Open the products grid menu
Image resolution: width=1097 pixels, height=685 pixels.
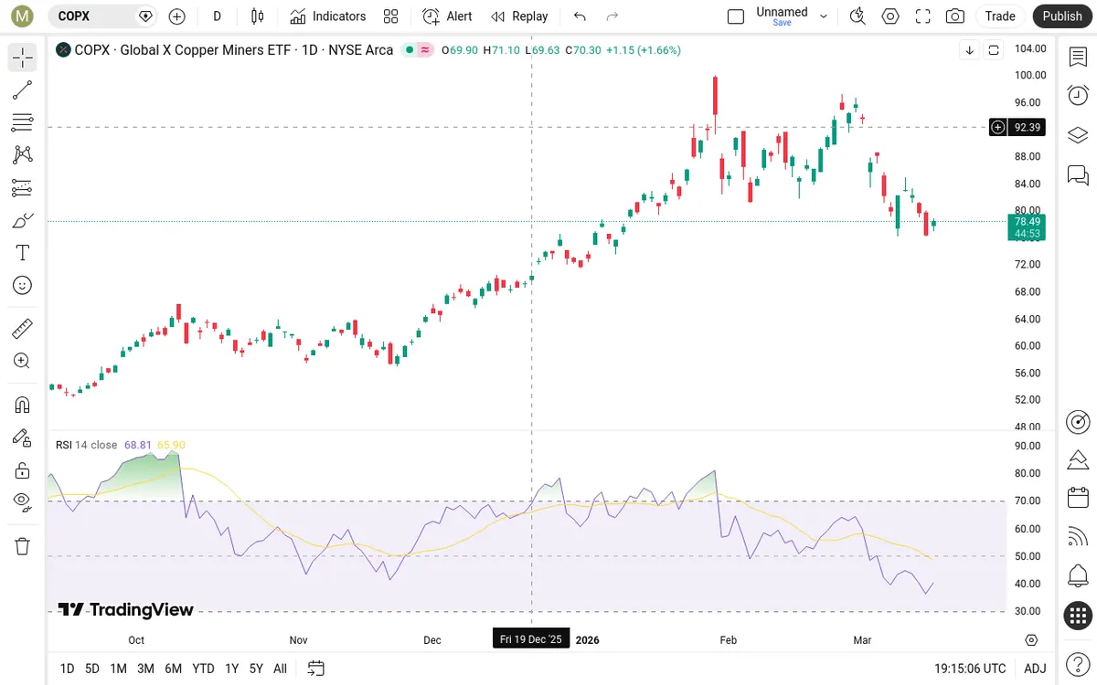tap(1078, 616)
